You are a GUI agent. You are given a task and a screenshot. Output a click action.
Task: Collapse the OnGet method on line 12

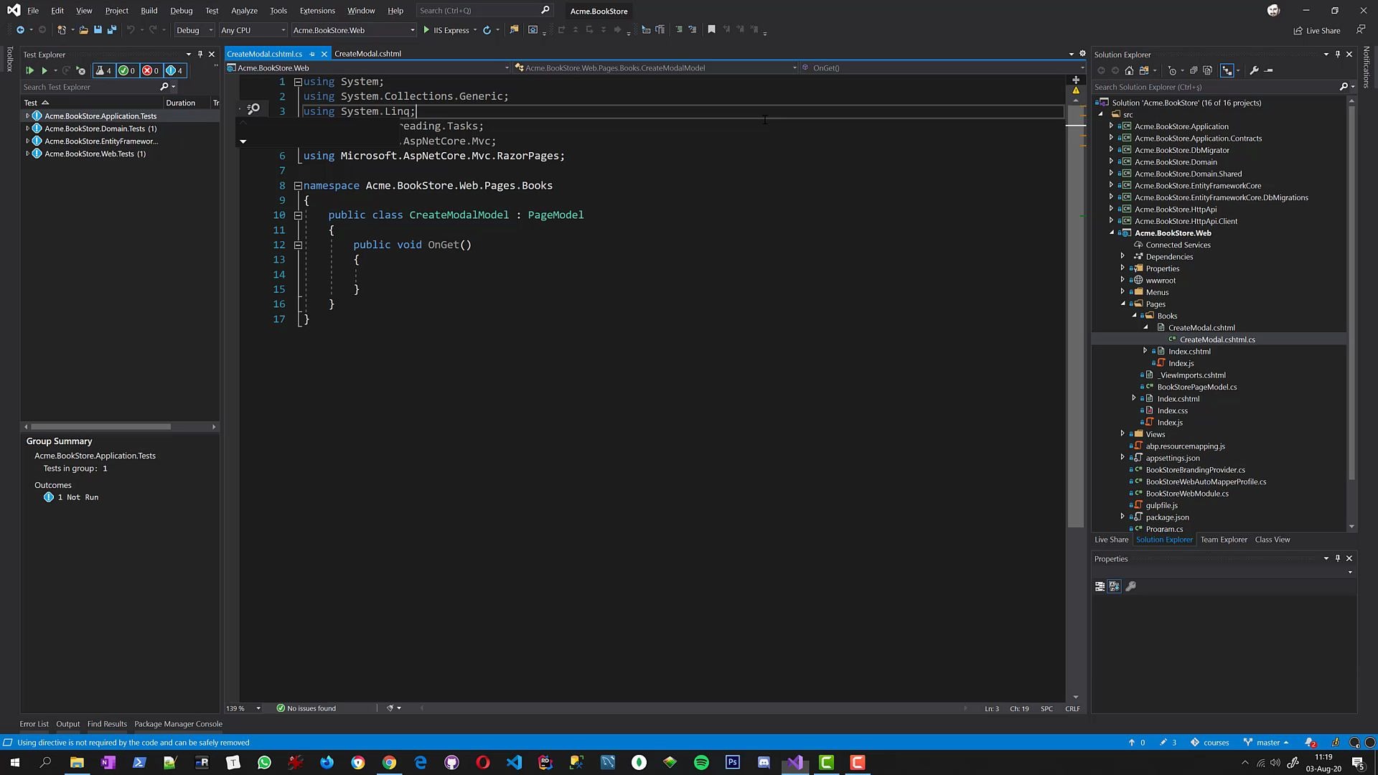(298, 245)
